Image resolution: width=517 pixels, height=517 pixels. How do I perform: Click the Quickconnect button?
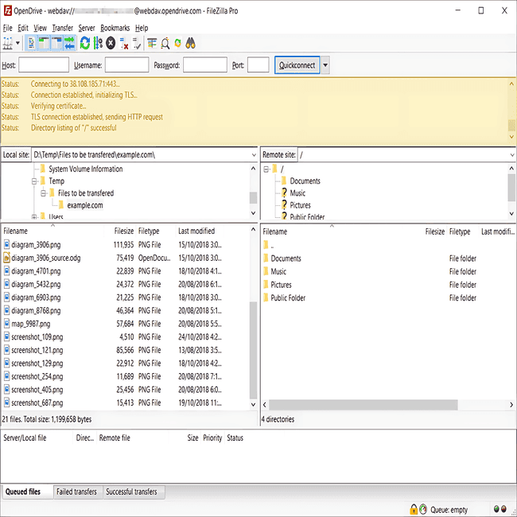(297, 65)
